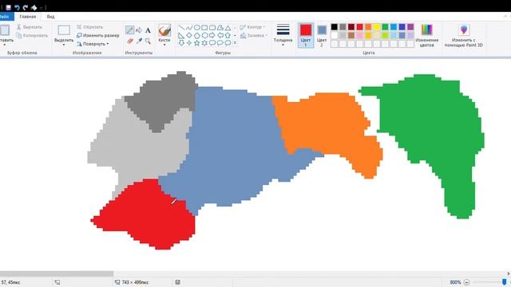Choose the Hexagon shape

pyautogui.click(x=204, y=35)
